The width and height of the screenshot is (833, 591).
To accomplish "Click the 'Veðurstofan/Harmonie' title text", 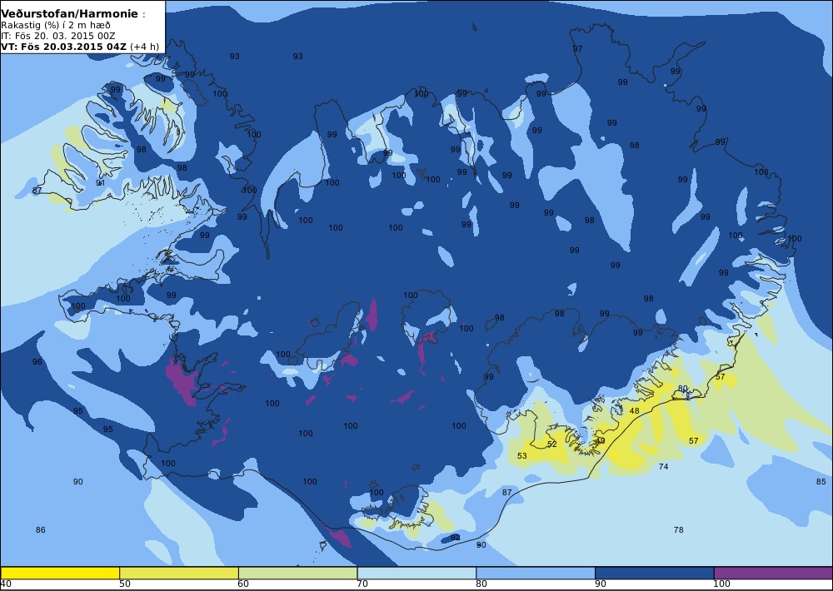I will point(69,14).
